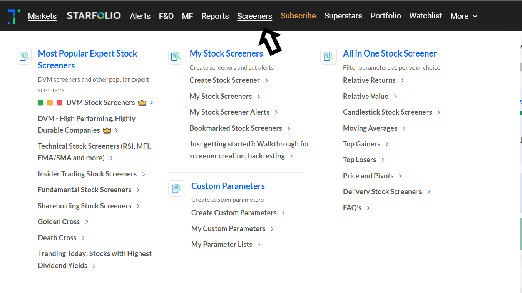This screenshot has width=522, height=293.
Task: Open the More dropdown in the top bar
Action: tap(464, 16)
